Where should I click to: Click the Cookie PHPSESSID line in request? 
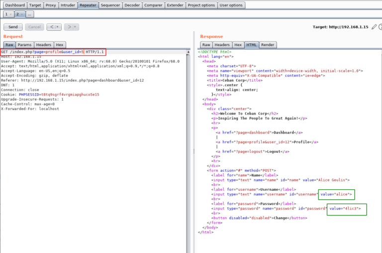click(x=50, y=94)
